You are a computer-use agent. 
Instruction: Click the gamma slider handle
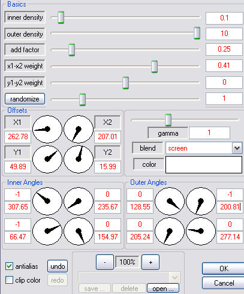(x=168, y=120)
